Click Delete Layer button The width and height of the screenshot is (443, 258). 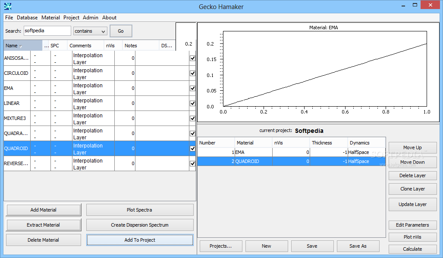(x=412, y=175)
